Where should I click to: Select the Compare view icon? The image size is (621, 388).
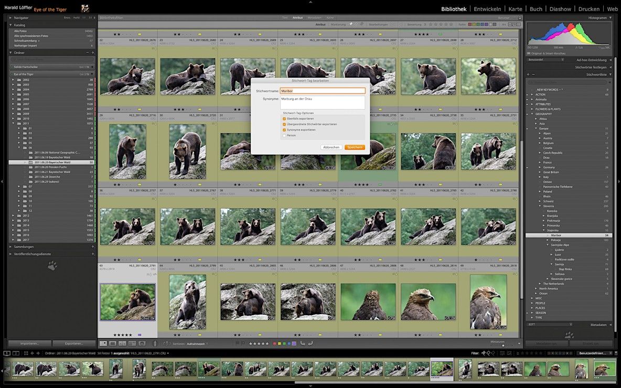tap(122, 343)
